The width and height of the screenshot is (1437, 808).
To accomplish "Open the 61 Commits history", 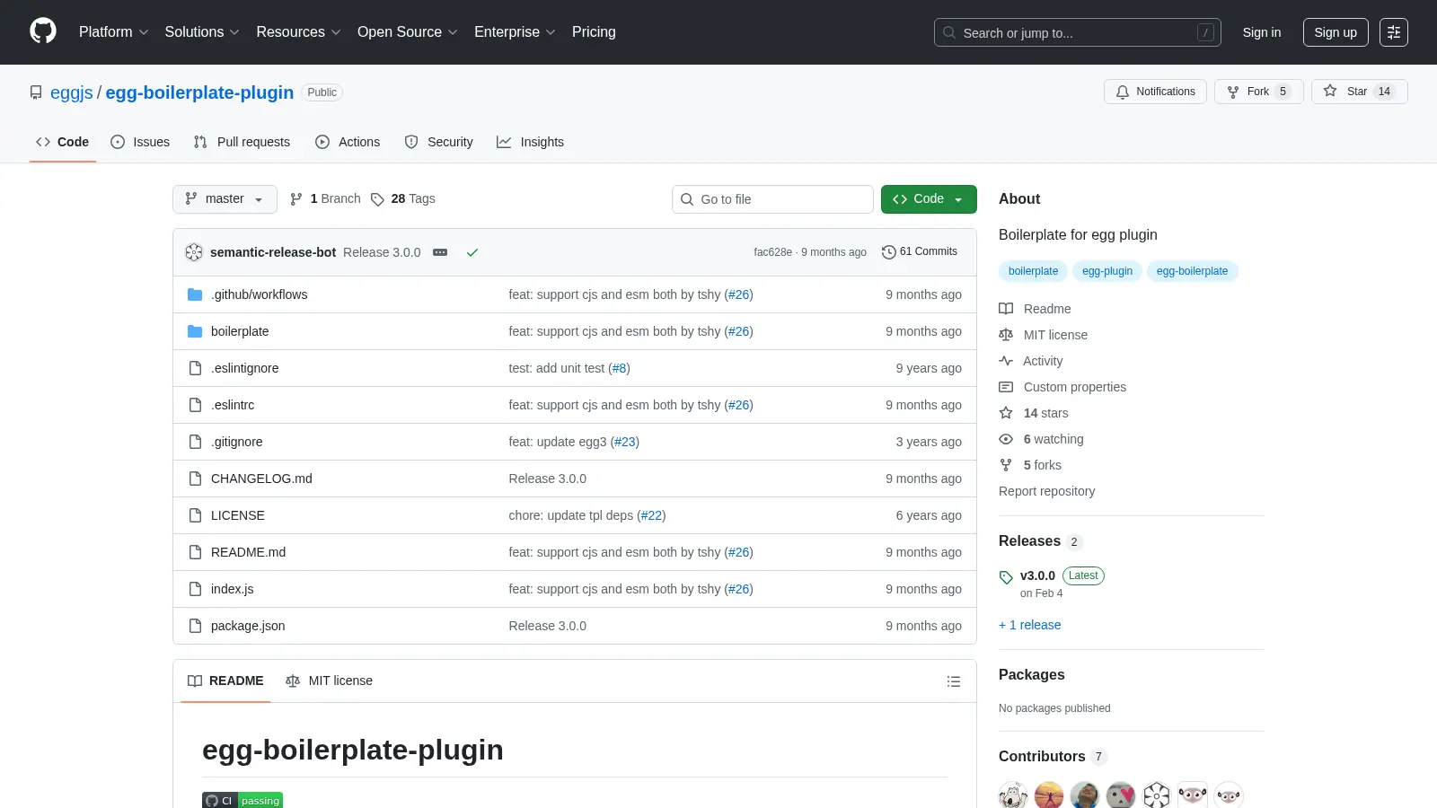I will [x=920, y=251].
